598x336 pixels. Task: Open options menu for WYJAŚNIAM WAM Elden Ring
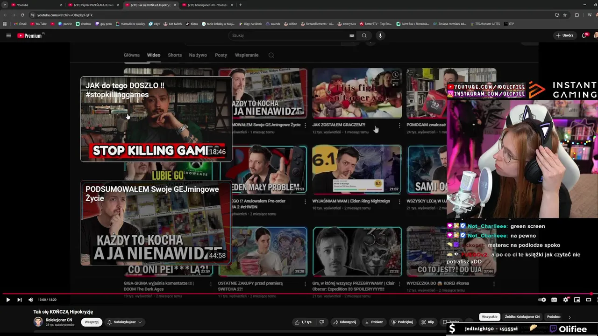click(399, 201)
